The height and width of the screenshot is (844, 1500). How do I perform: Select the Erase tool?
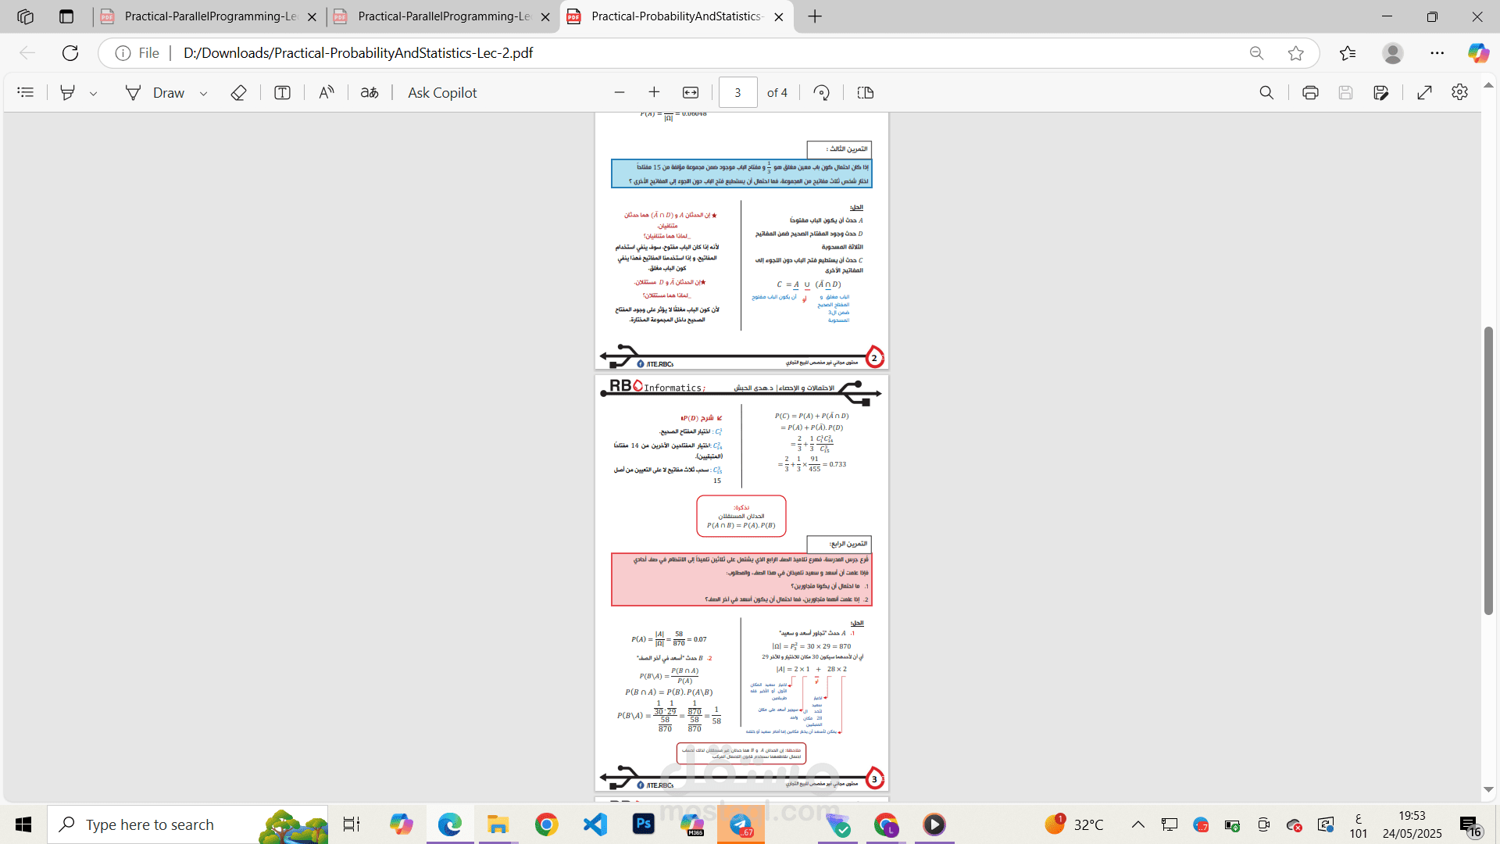[239, 92]
